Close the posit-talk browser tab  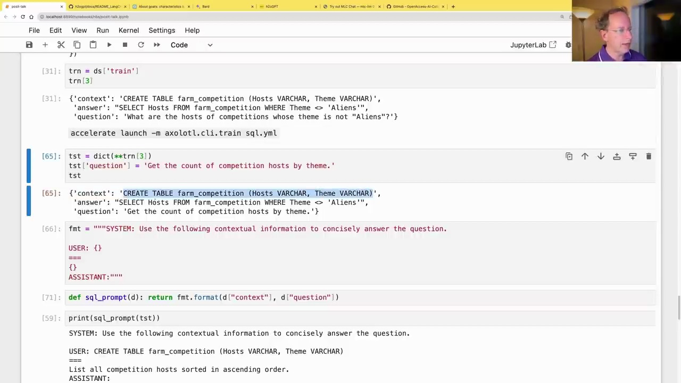pyautogui.click(x=62, y=6)
